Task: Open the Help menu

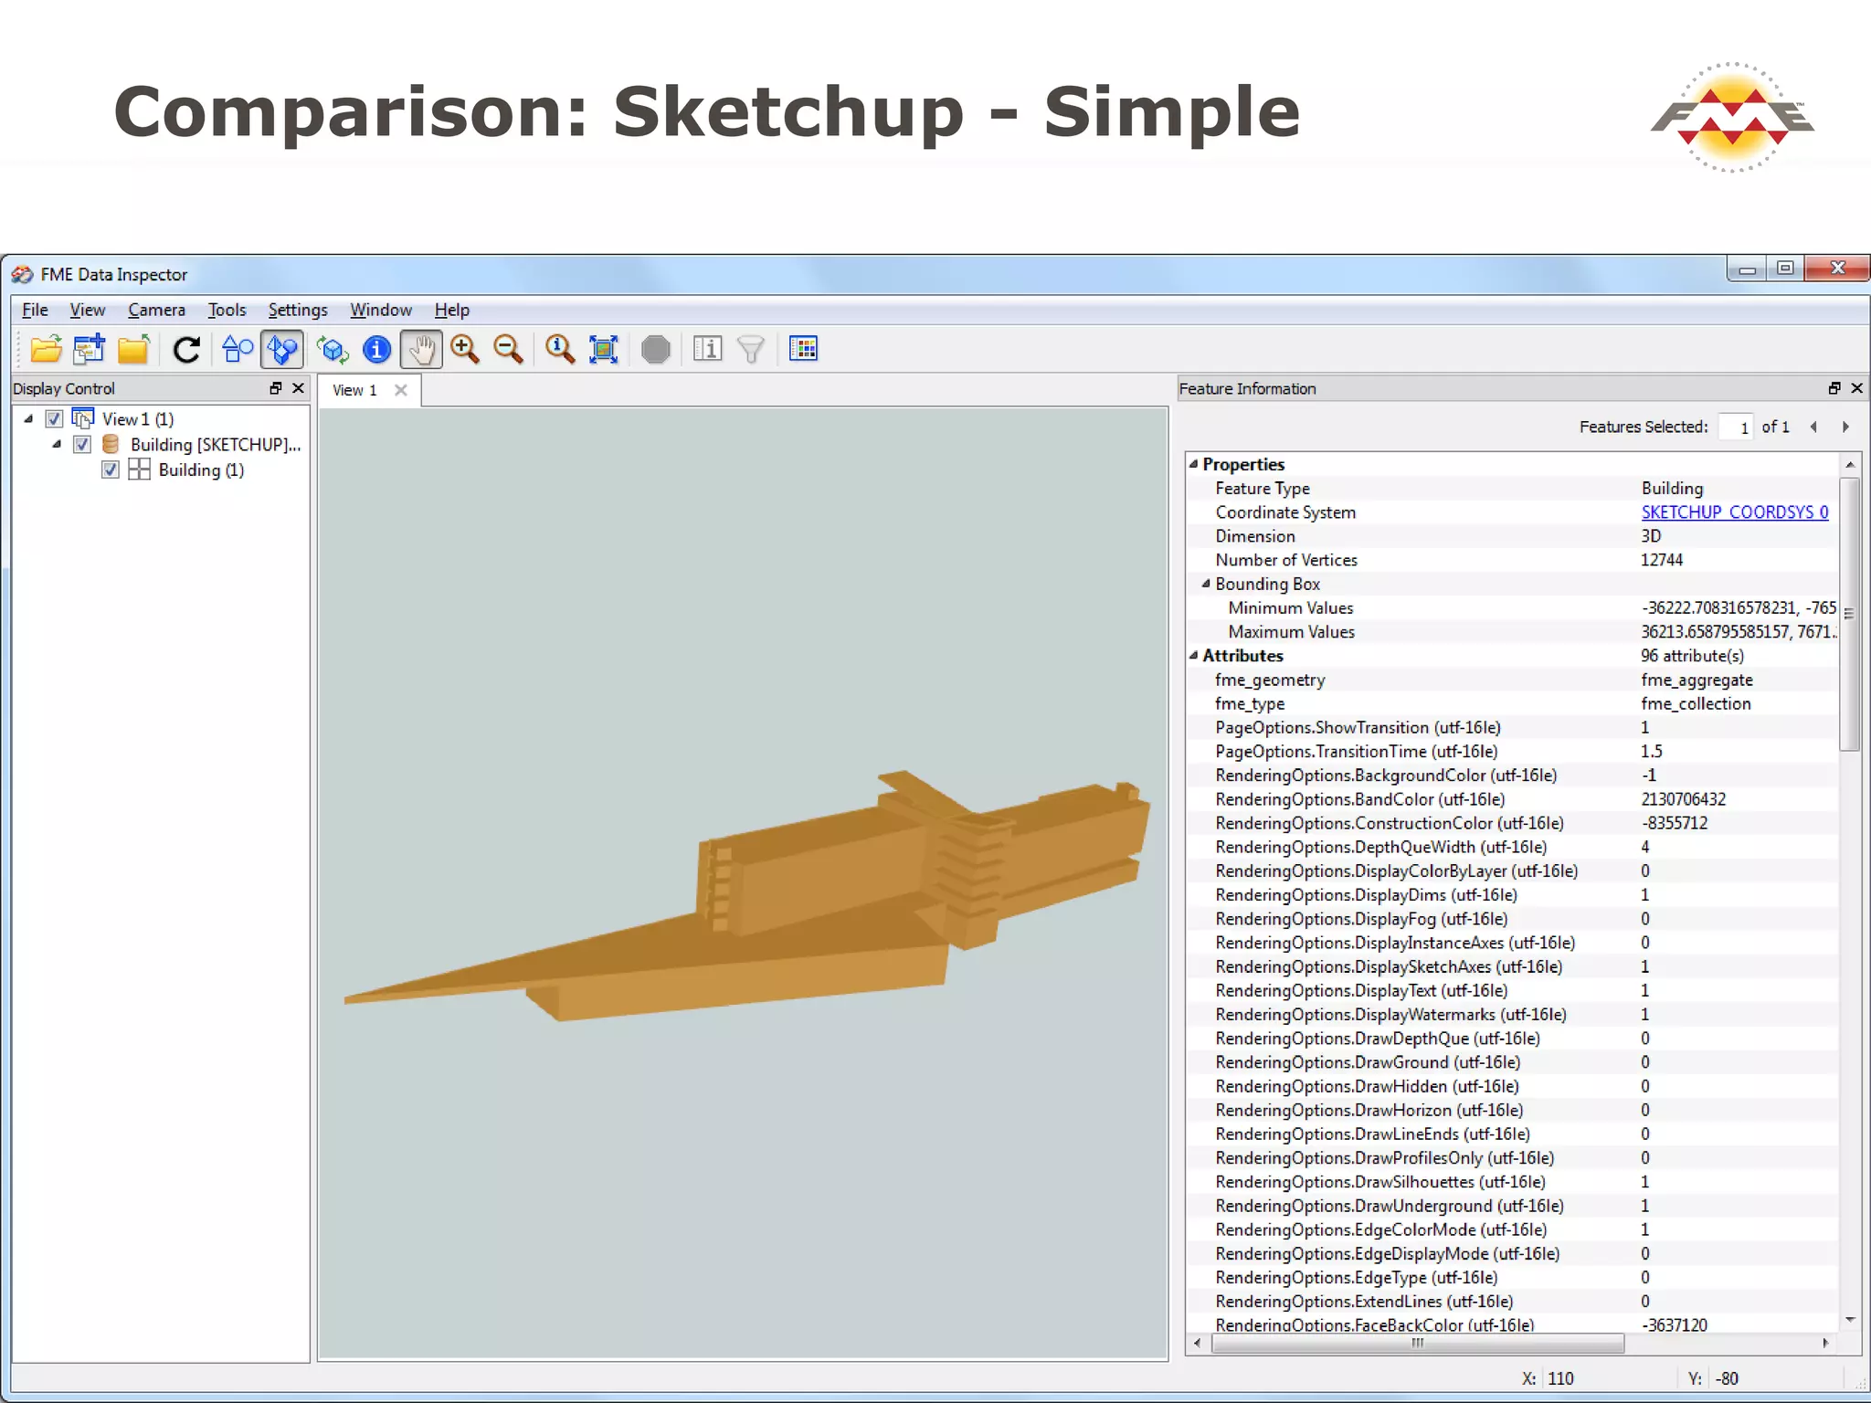Action: (451, 311)
